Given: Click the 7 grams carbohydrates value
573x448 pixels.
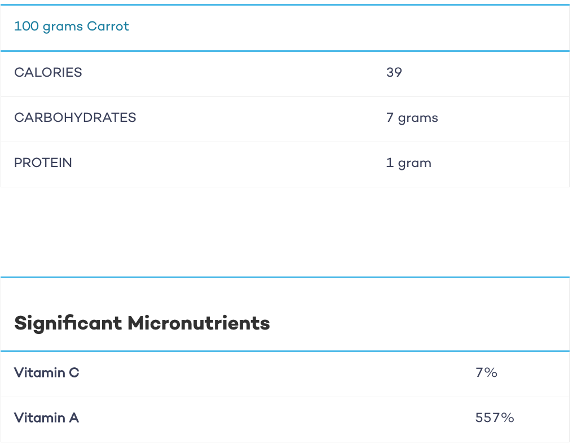Looking at the screenshot, I should tap(412, 118).
